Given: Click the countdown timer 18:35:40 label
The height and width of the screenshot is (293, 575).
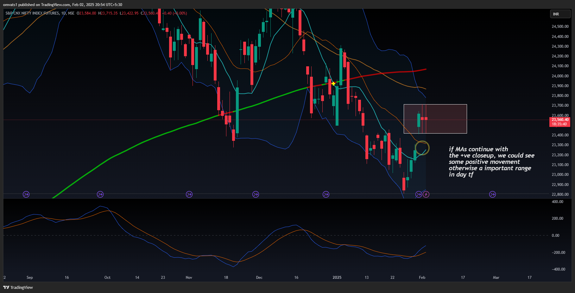Looking at the screenshot, I should 560,124.
